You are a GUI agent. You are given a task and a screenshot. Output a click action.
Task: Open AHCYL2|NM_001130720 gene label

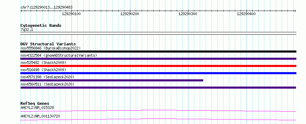tap(40, 116)
